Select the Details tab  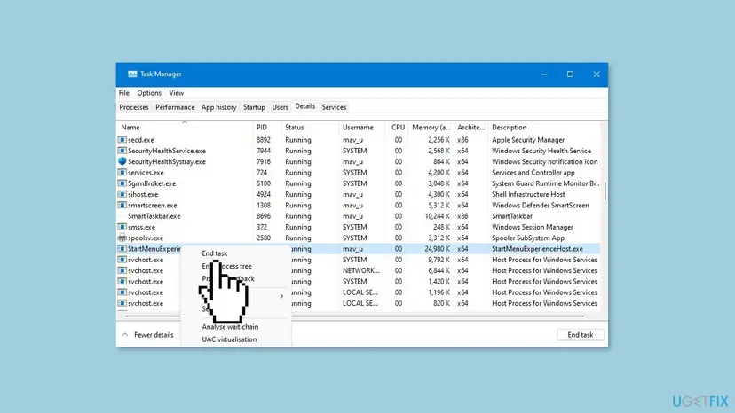[x=304, y=106]
